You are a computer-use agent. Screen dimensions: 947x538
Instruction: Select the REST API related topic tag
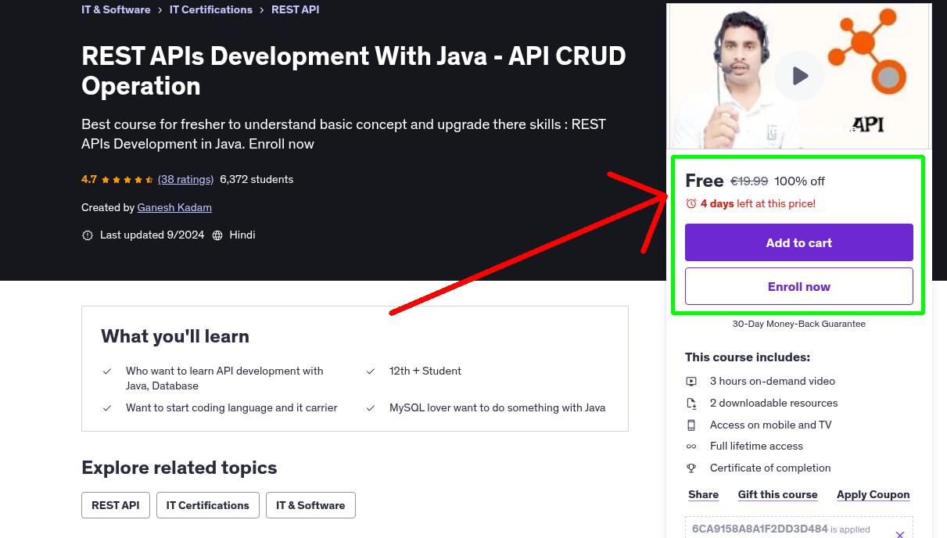115,505
